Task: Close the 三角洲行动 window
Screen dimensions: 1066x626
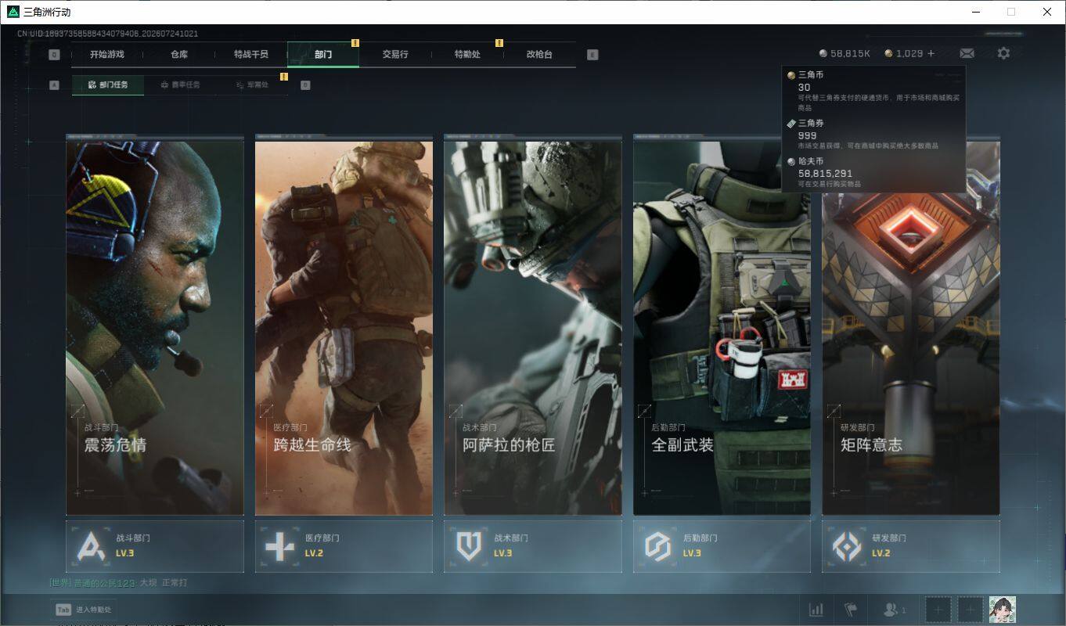Action: coord(1047,12)
